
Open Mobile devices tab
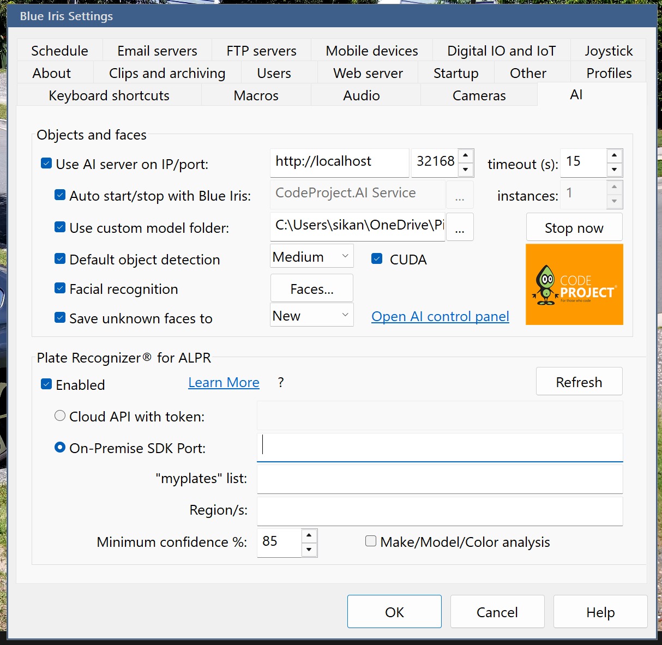pos(372,51)
